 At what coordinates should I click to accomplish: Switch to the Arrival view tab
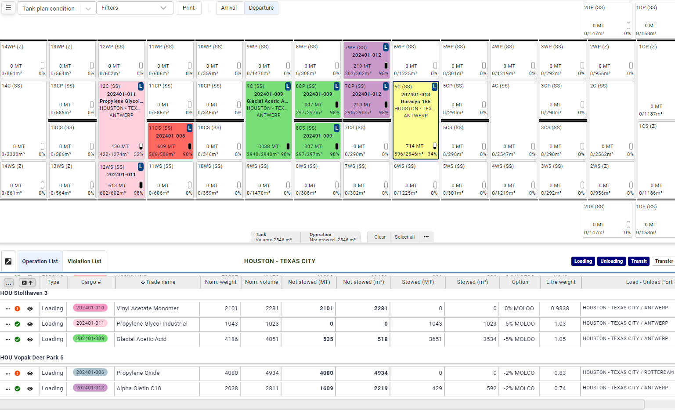coord(229,8)
